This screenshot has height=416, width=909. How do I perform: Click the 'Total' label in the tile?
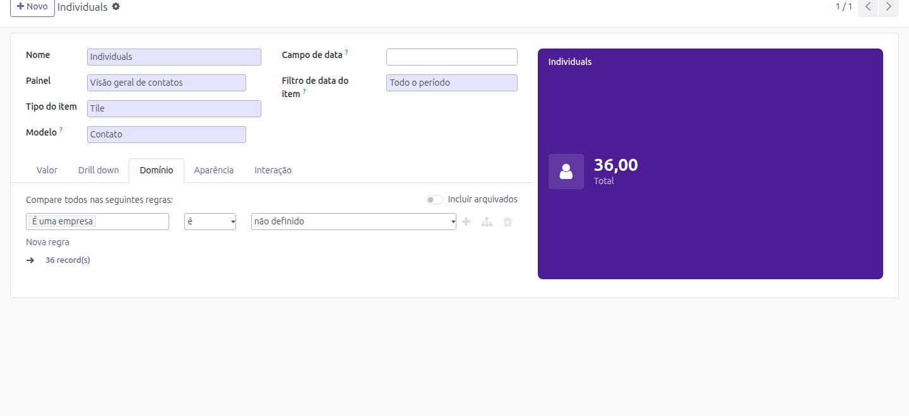(x=604, y=181)
